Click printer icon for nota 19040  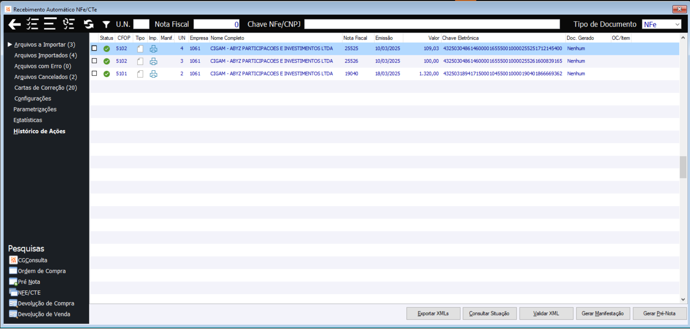pos(153,74)
